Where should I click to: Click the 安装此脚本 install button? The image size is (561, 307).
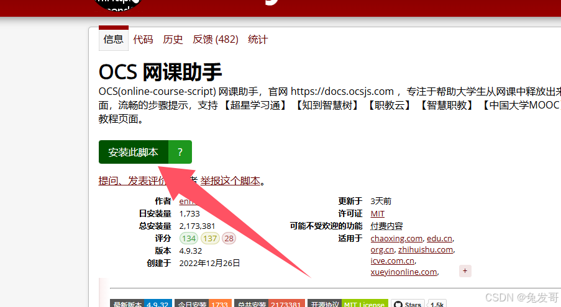click(134, 152)
